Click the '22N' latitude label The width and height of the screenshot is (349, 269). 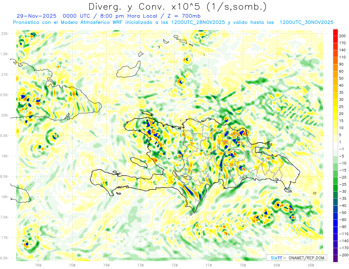(x=4, y=34)
